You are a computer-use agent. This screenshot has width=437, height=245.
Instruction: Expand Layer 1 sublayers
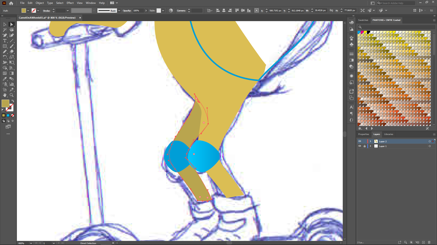pyautogui.click(x=371, y=146)
